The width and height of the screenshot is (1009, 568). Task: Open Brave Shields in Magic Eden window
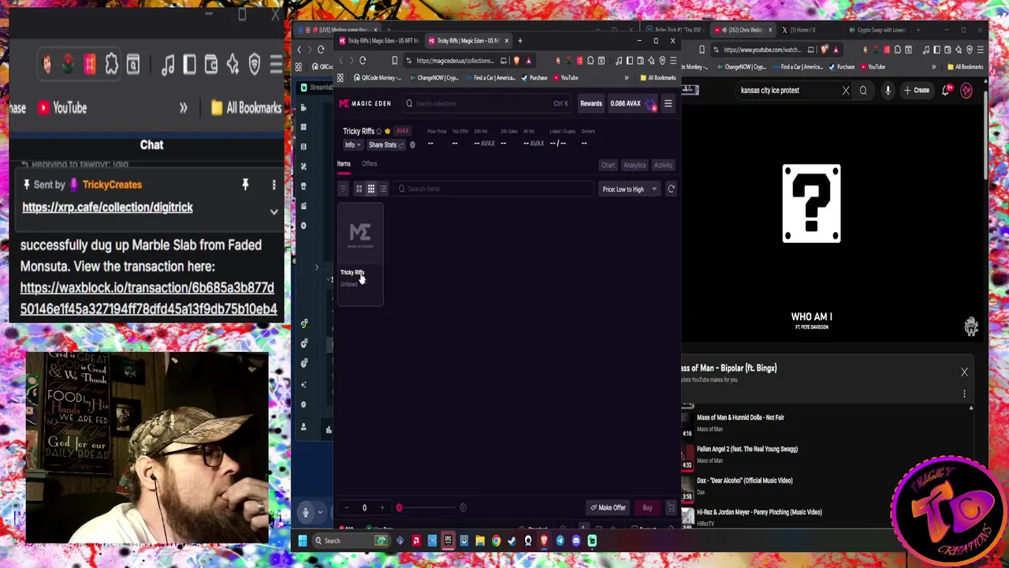point(516,61)
